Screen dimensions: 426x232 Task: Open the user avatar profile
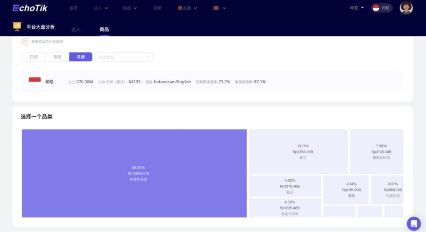[x=406, y=8]
